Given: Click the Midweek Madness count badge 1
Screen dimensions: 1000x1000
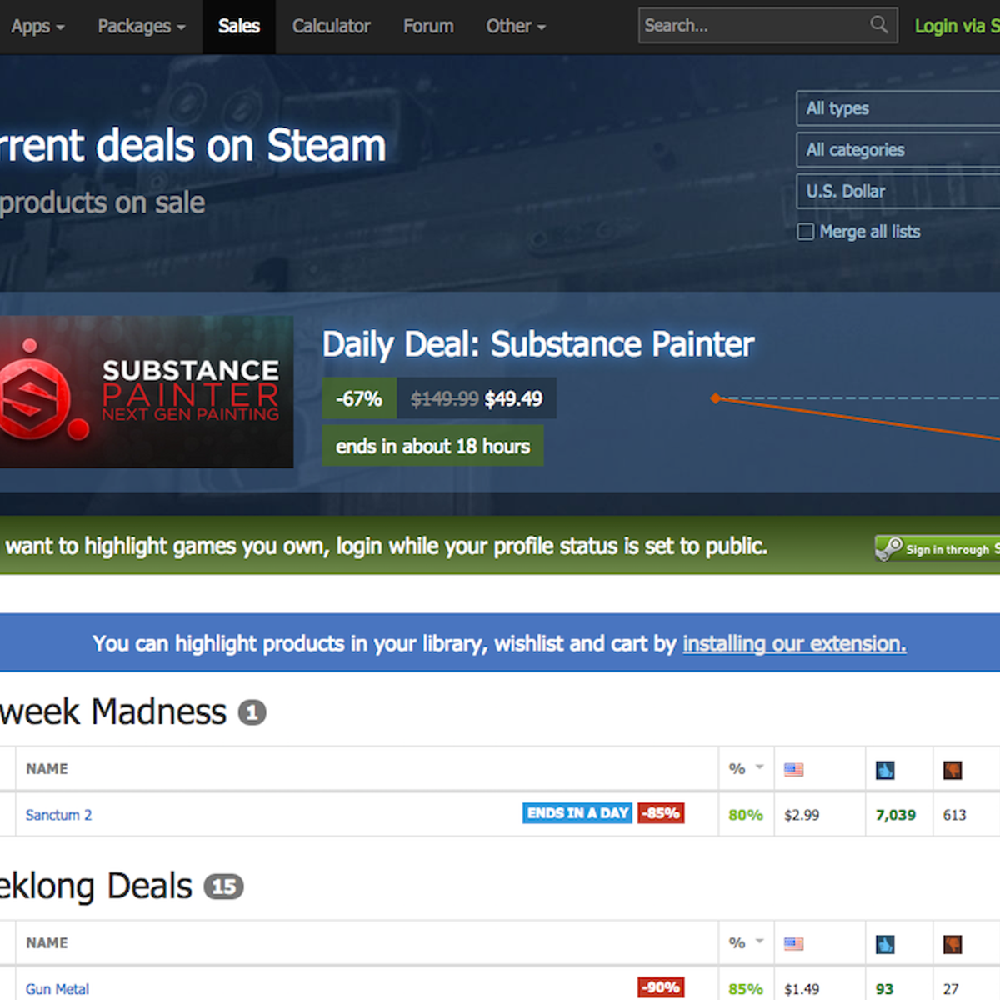Looking at the screenshot, I should pos(252,712).
